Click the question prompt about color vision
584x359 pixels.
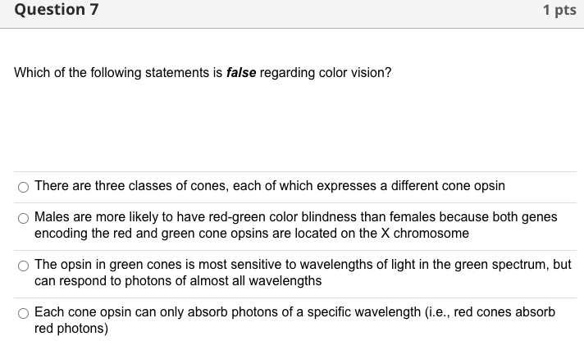click(203, 73)
